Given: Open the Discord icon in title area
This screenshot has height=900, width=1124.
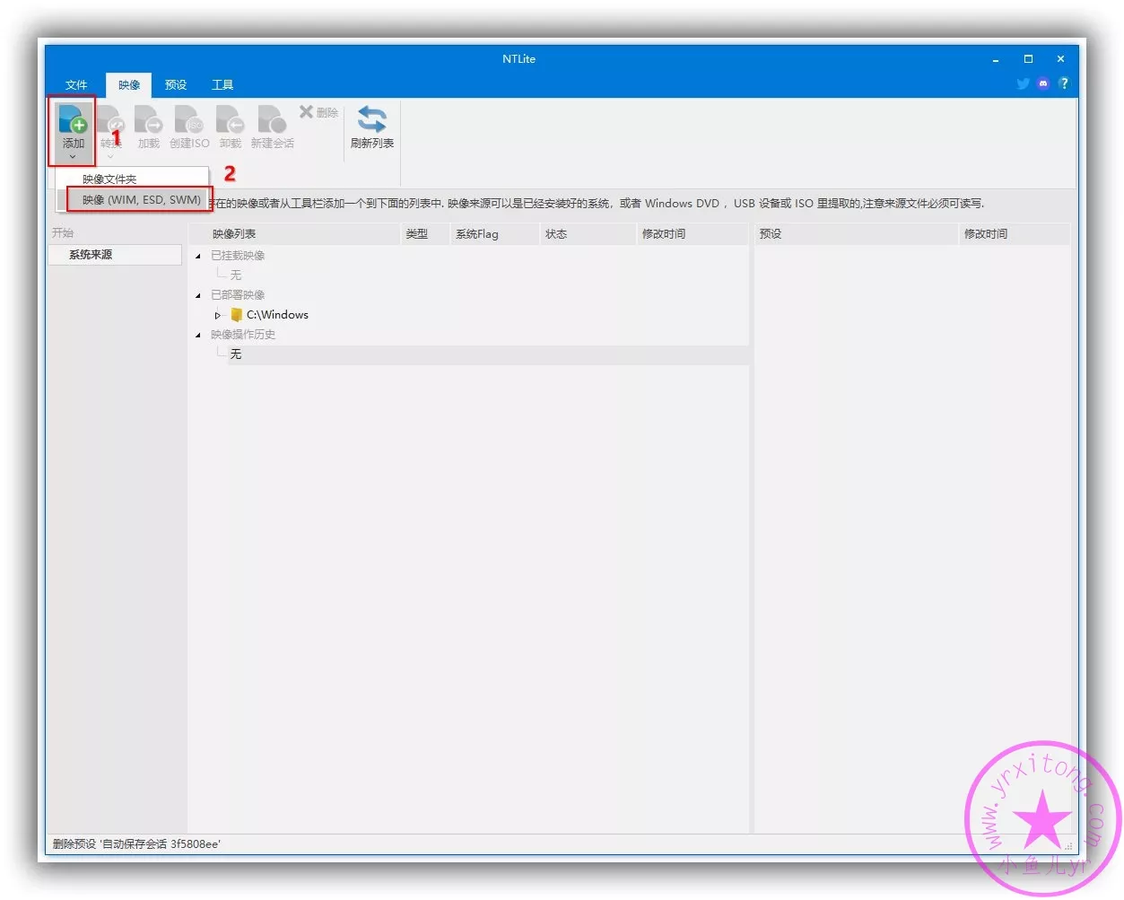Looking at the screenshot, I should click(1043, 83).
